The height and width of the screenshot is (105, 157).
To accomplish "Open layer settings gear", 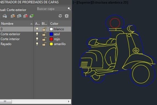I will coord(67,16).
